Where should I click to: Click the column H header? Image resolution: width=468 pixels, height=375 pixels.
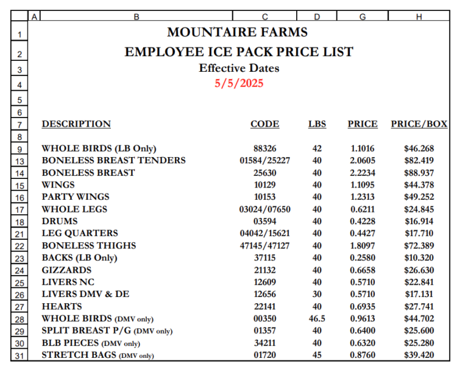[419, 16]
